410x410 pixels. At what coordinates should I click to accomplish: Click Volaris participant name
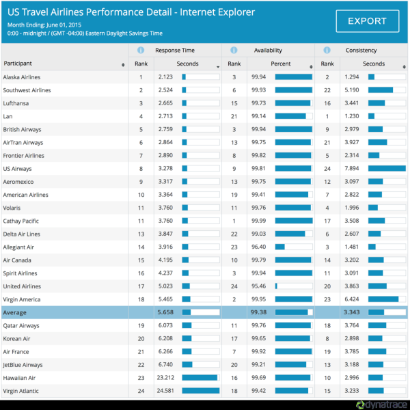(12, 208)
